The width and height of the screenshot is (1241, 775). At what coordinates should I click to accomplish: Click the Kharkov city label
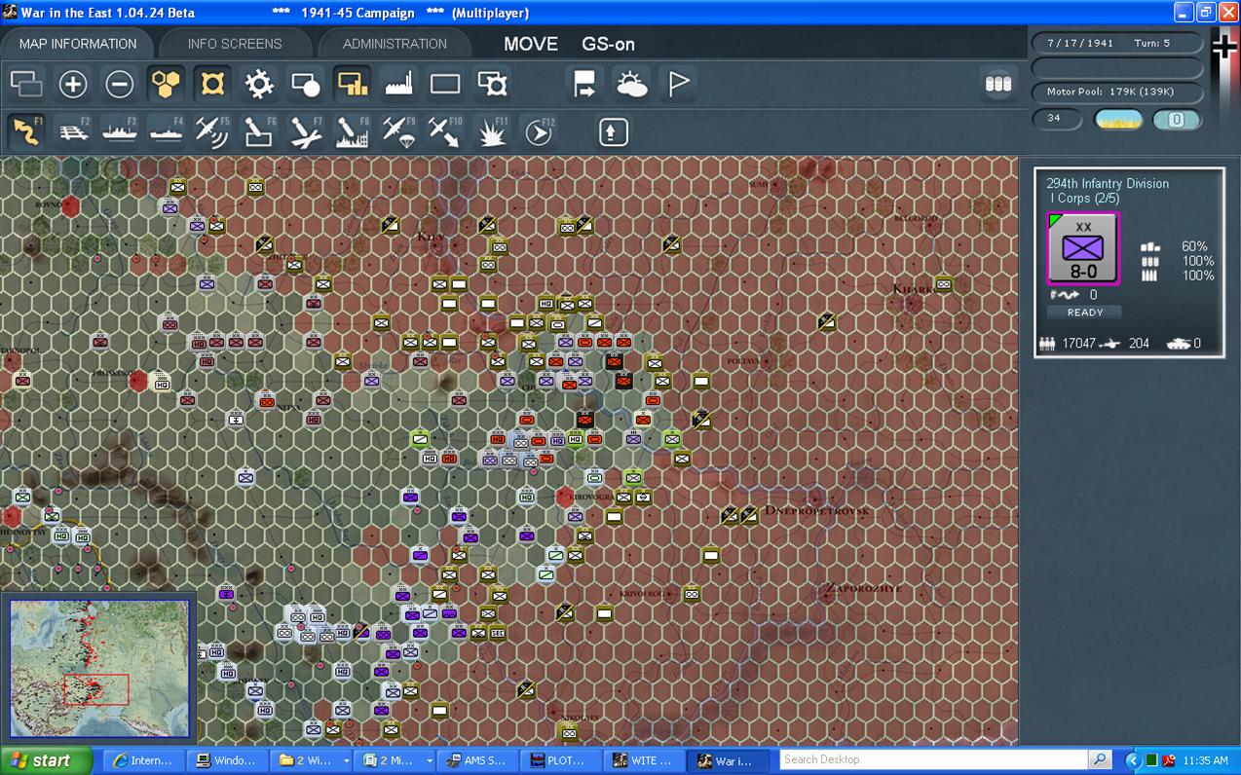(x=916, y=289)
